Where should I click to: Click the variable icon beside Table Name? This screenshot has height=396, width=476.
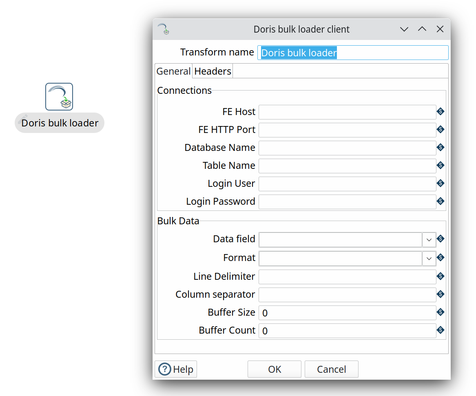coord(441,165)
